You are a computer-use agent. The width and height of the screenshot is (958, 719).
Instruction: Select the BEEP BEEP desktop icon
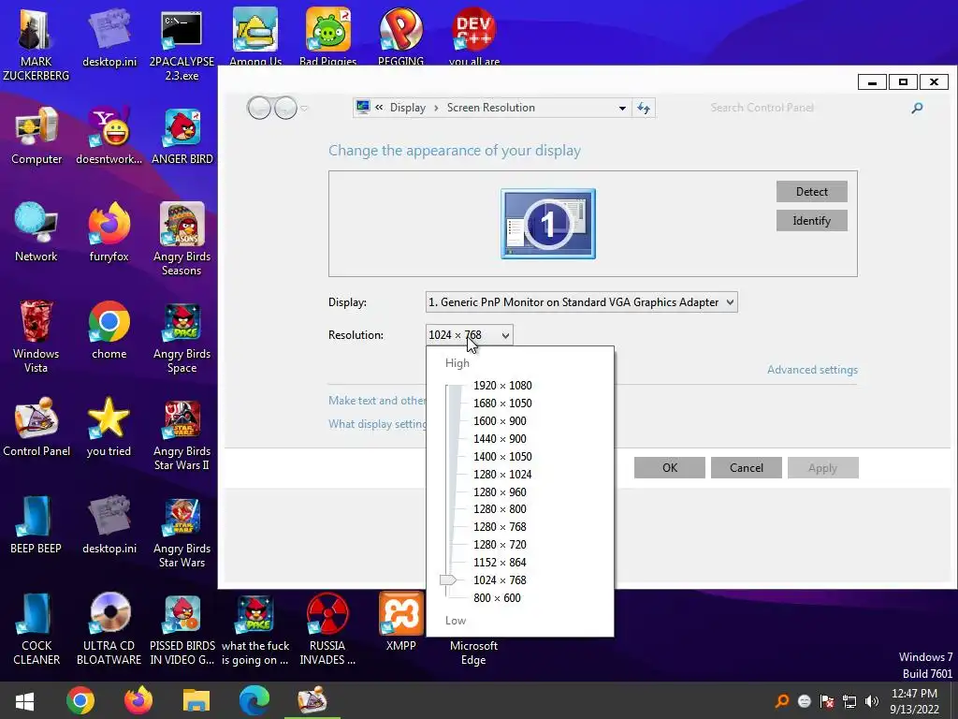point(36,524)
